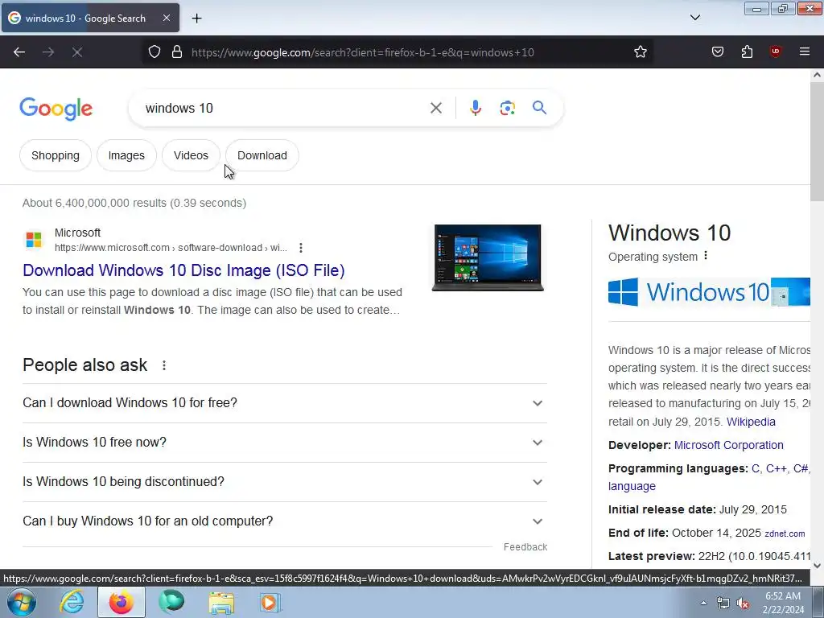824x618 pixels.
Task: Click the Windows 10 laptop thumbnail image
Action: (x=487, y=257)
